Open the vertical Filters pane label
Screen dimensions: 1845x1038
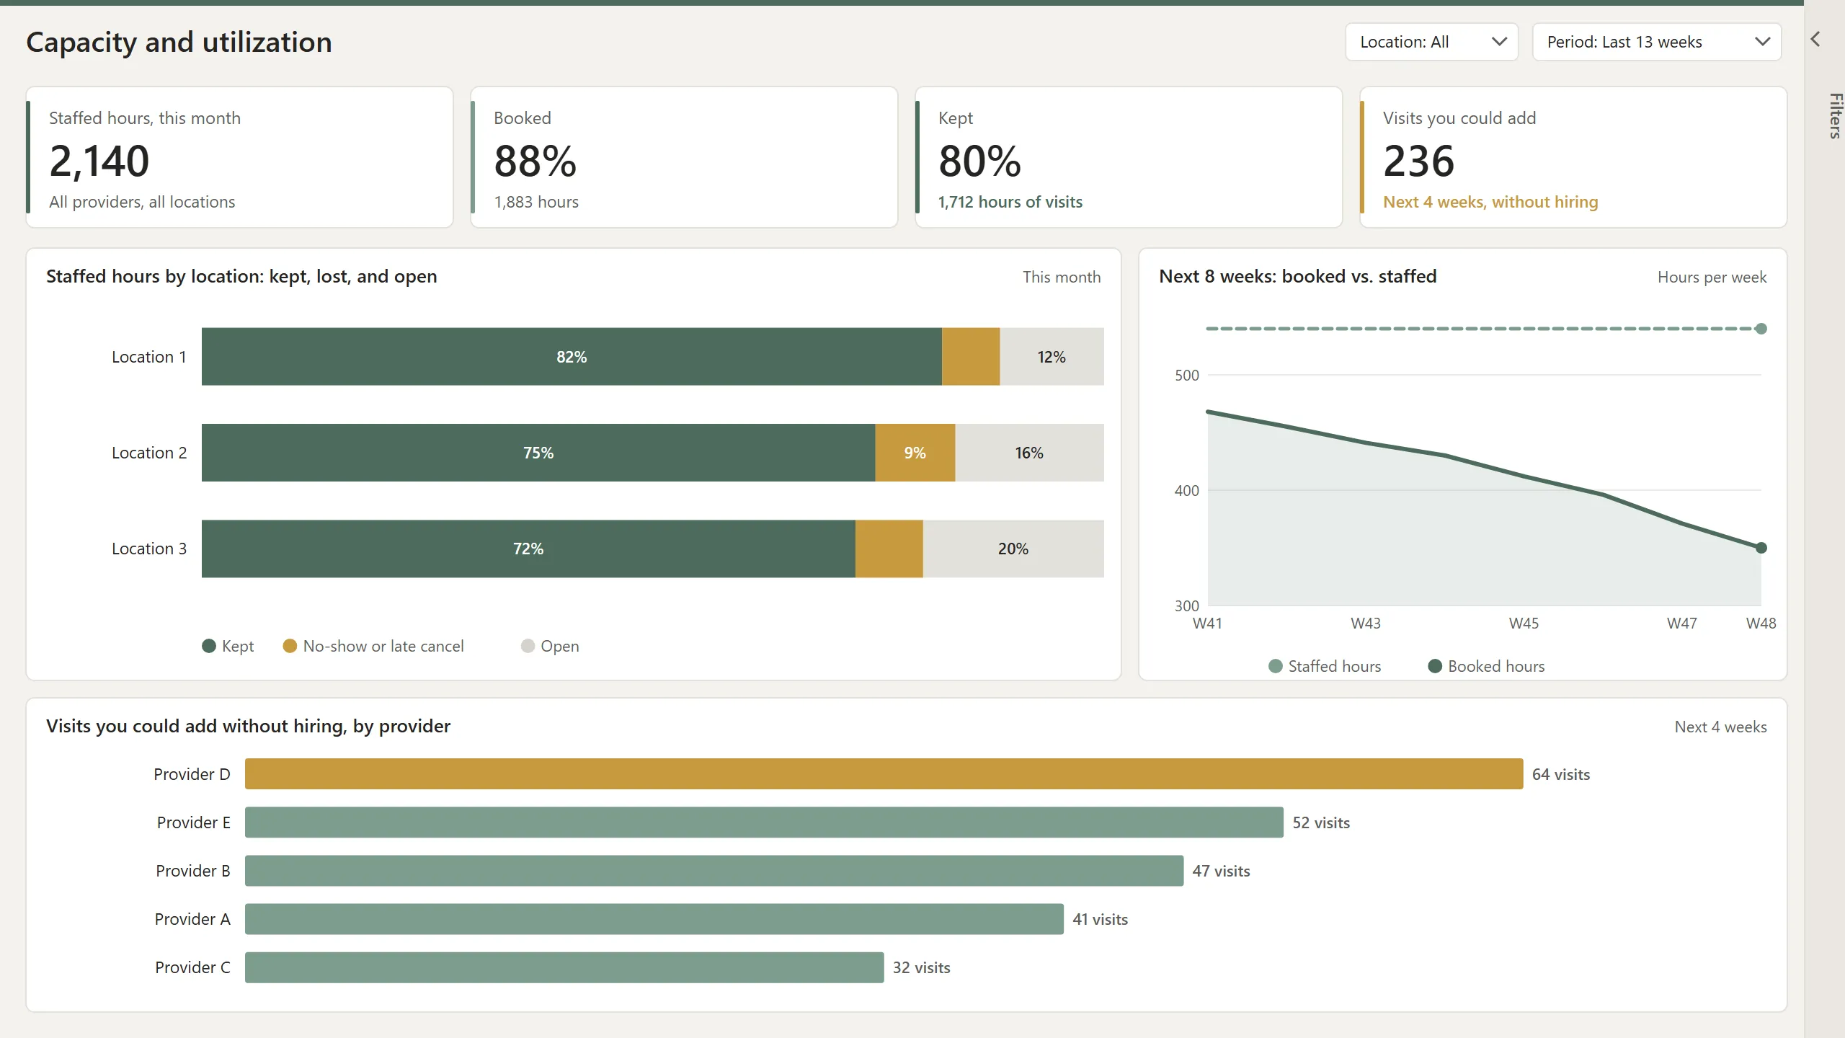(x=1835, y=115)
